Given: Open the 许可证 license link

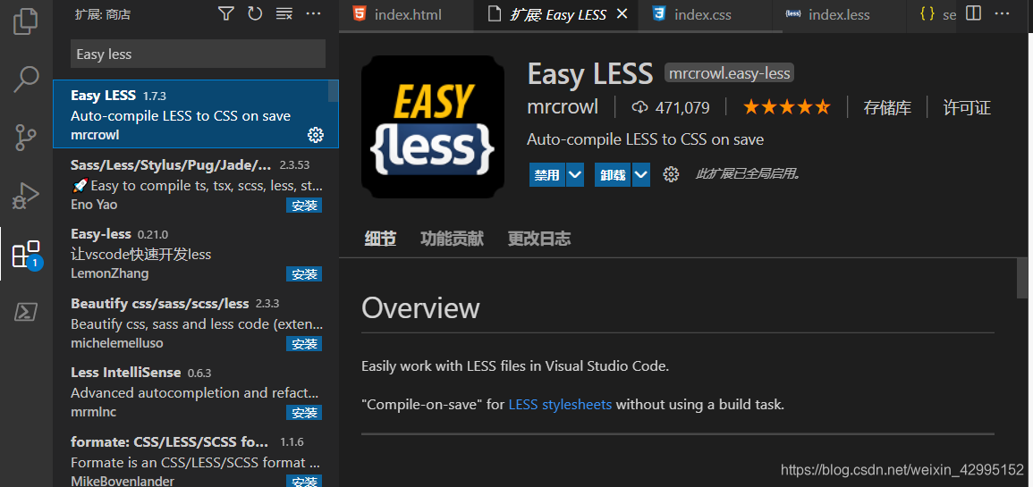Looking at the screenshot, I should tap(967, 108).
